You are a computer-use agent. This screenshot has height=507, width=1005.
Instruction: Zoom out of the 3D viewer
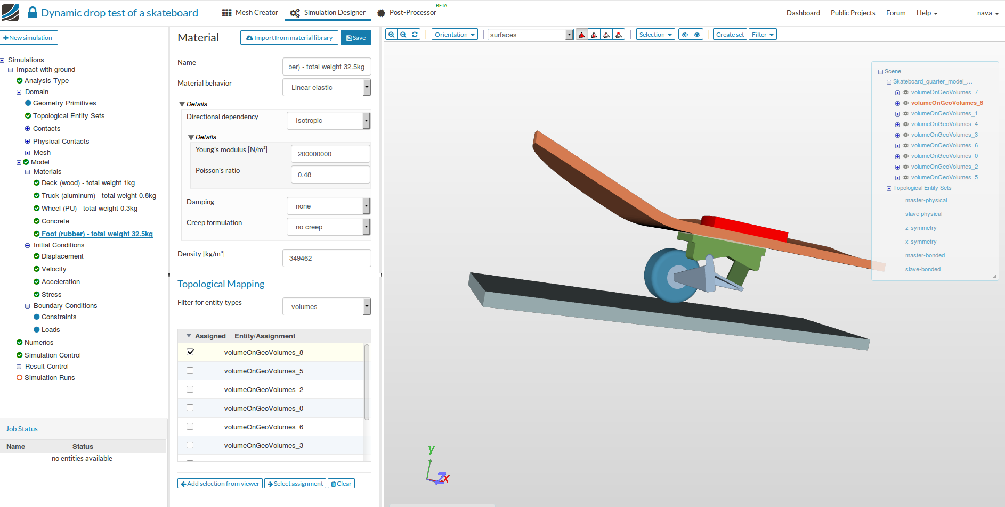tap(403, 35)
